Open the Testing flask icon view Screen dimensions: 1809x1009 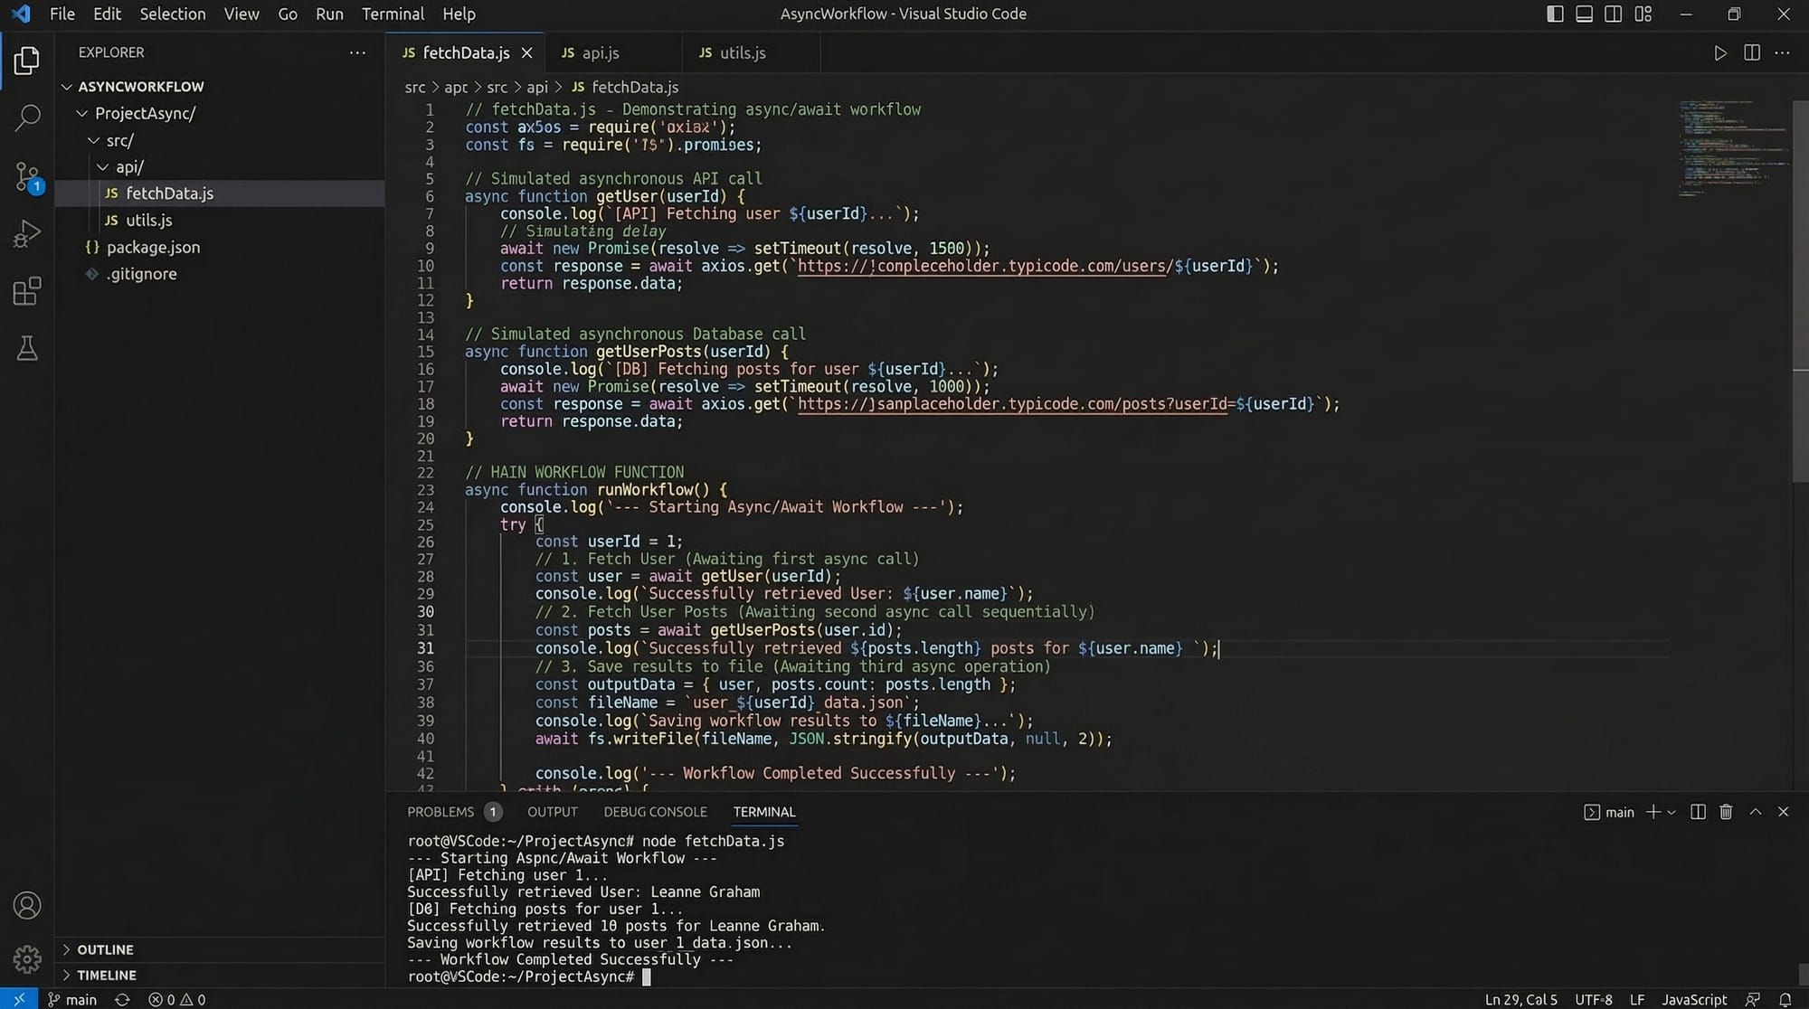click(27, 348)
